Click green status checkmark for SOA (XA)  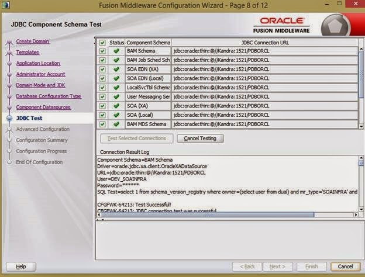[116, 106]
